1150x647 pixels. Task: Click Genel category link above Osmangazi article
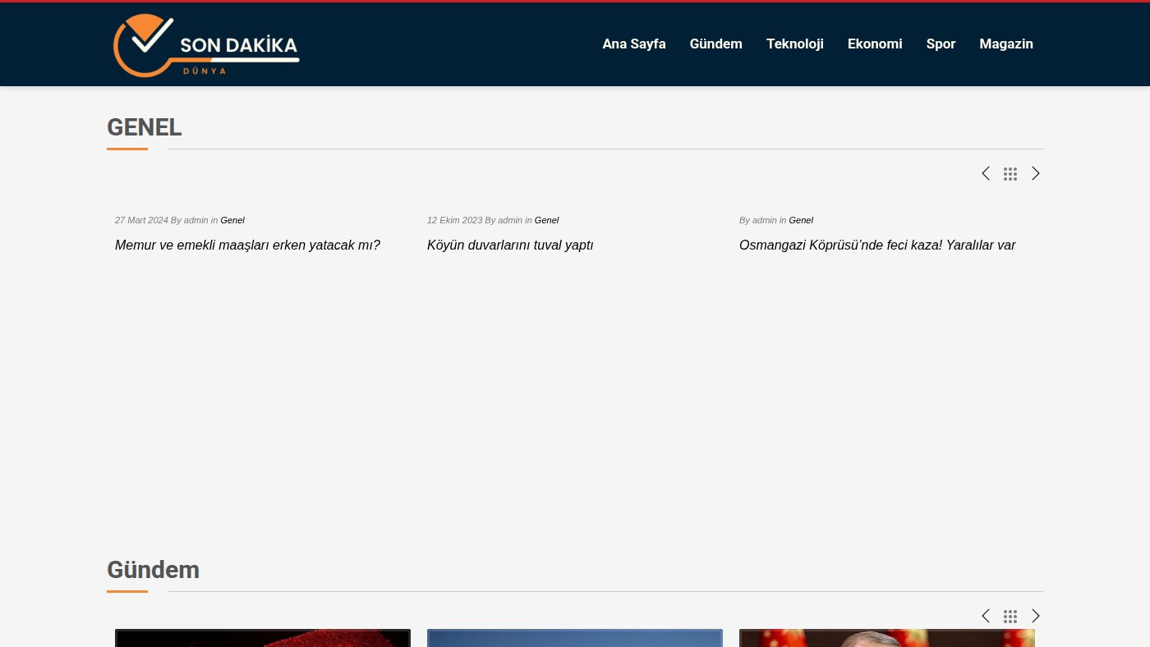tap(801, 220)
